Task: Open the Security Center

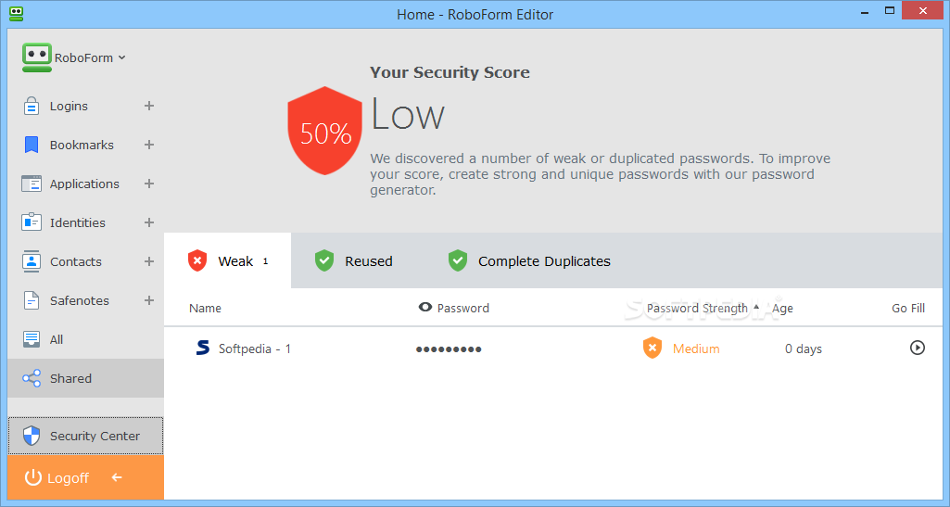Action: [85, 436]
